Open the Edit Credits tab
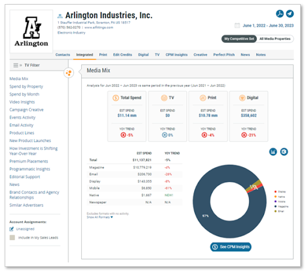This screenshot has height=273, width=308. pos(123,55)
